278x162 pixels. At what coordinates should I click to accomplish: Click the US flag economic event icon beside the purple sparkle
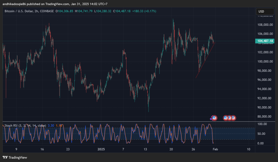coord(215,118)
